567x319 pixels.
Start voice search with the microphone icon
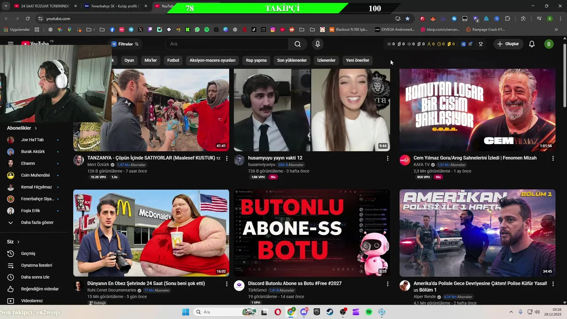[318, 44]
